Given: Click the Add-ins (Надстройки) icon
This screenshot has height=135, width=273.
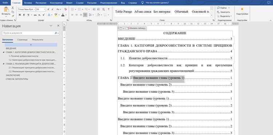Looking at the screenshot, I should (x=242, y=9).
